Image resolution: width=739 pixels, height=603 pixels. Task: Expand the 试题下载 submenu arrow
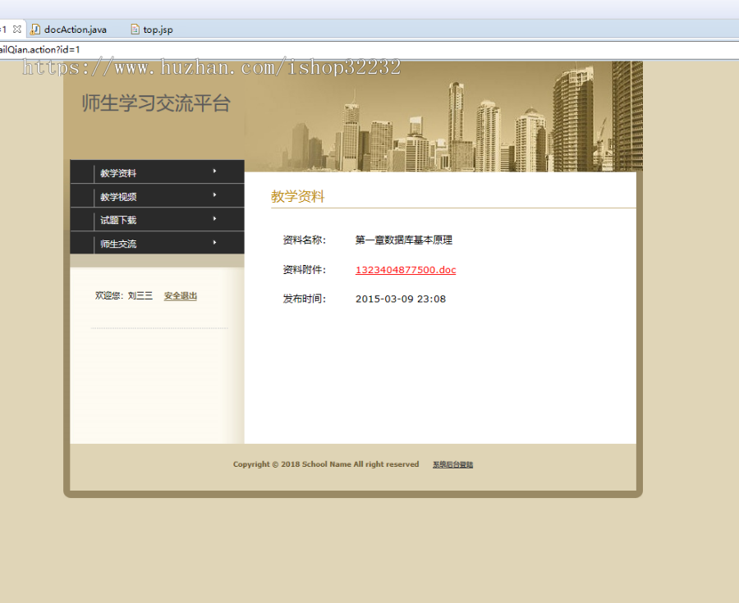pos(213,220)
